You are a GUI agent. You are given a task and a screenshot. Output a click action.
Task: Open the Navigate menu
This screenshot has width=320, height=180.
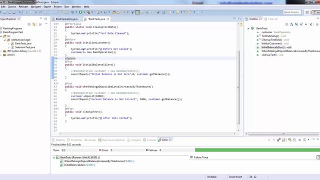[35, 6]
